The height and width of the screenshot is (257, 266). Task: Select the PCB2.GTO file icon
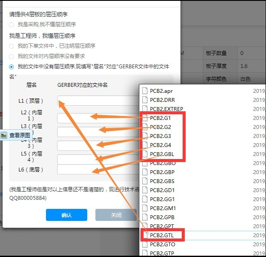point(145,244)
